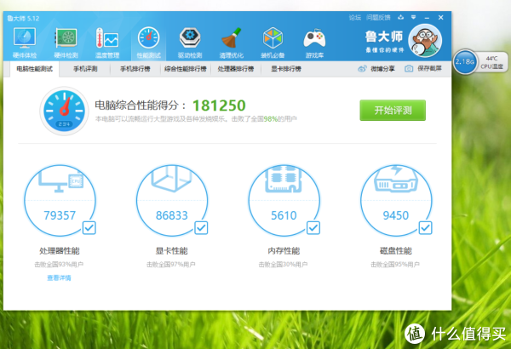Click the speedometer gauge score icon
Image resolution: width=511 pixels, height=349 pixels.
click(x=64, y=111)
